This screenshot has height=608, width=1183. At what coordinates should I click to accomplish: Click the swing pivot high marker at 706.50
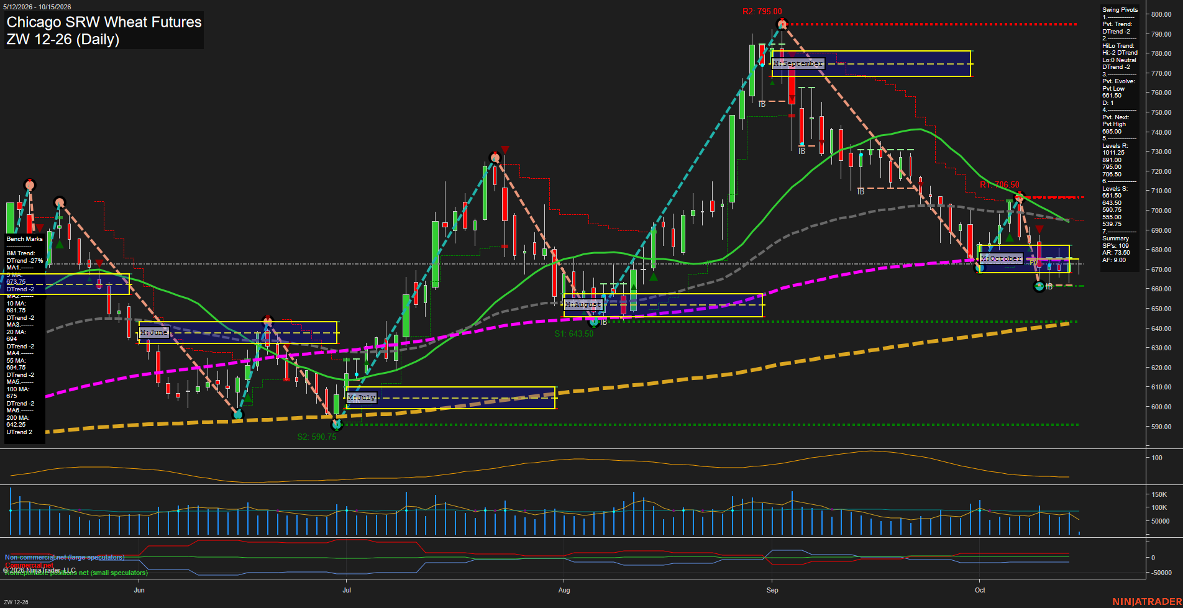click(1019, 197)
